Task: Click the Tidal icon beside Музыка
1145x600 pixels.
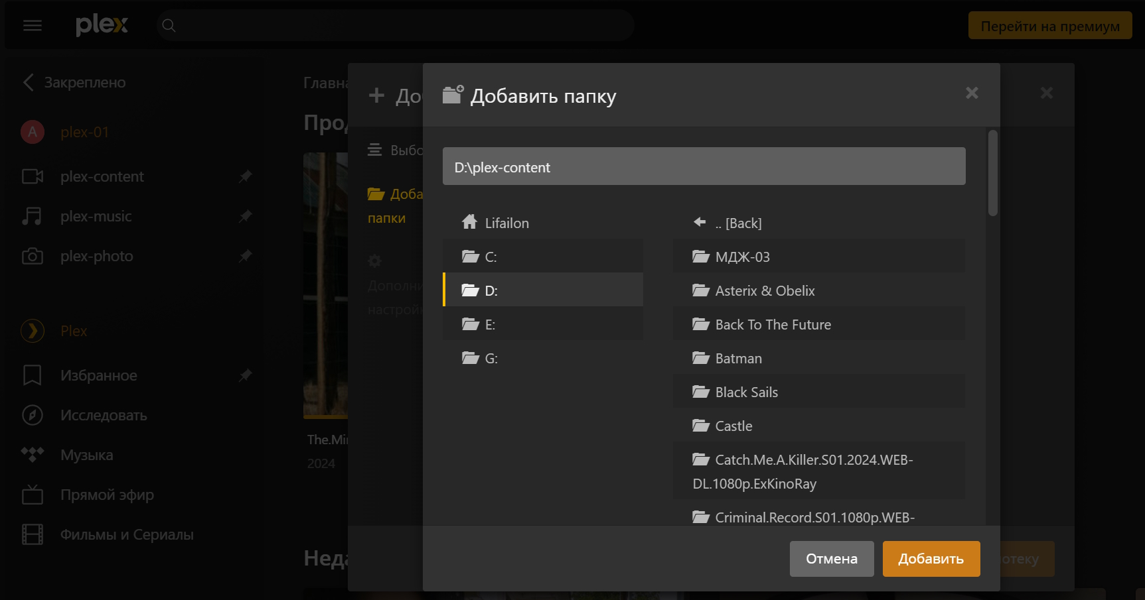Action: (x=33, y=454)
